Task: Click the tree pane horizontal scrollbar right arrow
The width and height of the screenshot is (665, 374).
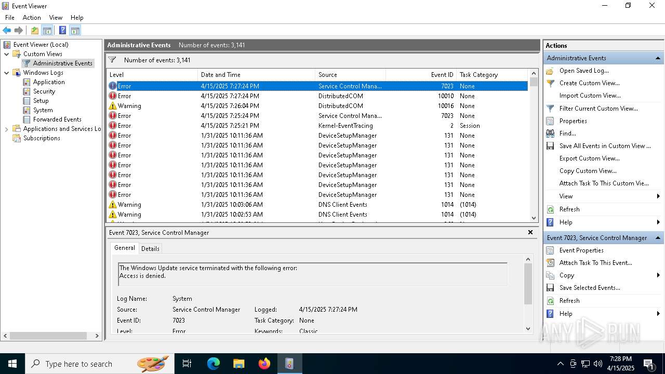Action: [97, 336]
